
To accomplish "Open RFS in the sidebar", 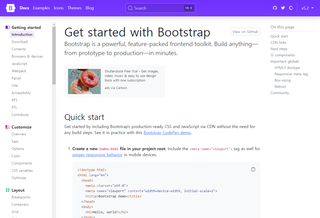I will coord(15,100).
